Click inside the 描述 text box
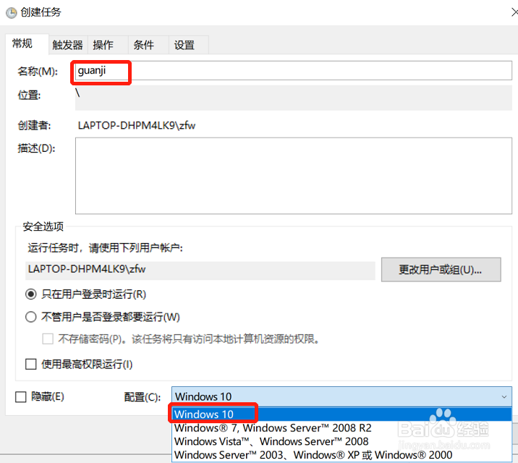518x463 pixels. 293,176
